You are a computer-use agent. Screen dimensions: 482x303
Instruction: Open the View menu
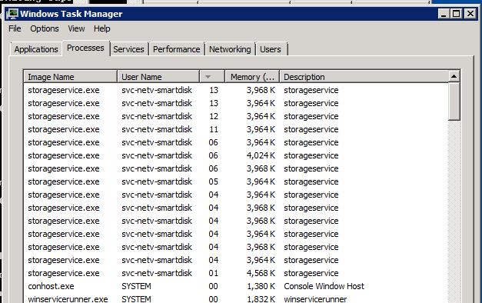tap(76, 29)
